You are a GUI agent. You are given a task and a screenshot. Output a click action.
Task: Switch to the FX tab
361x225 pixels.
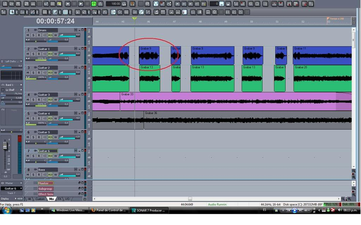60,199
